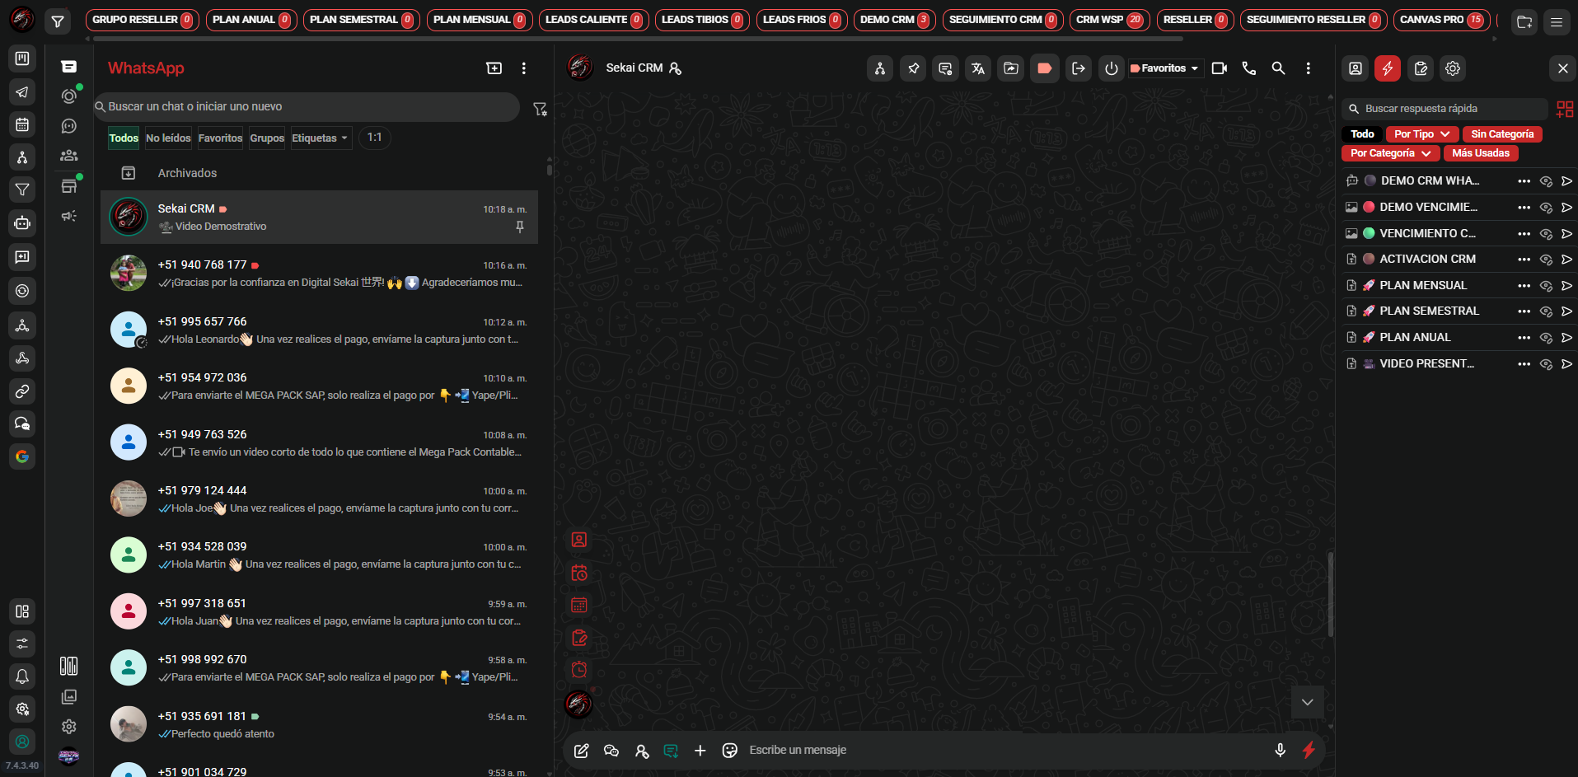This screenshot has height=777, width=1578.
Task: Open the three-dot menu beside WhatsApp title
Action: click(524, 68)
